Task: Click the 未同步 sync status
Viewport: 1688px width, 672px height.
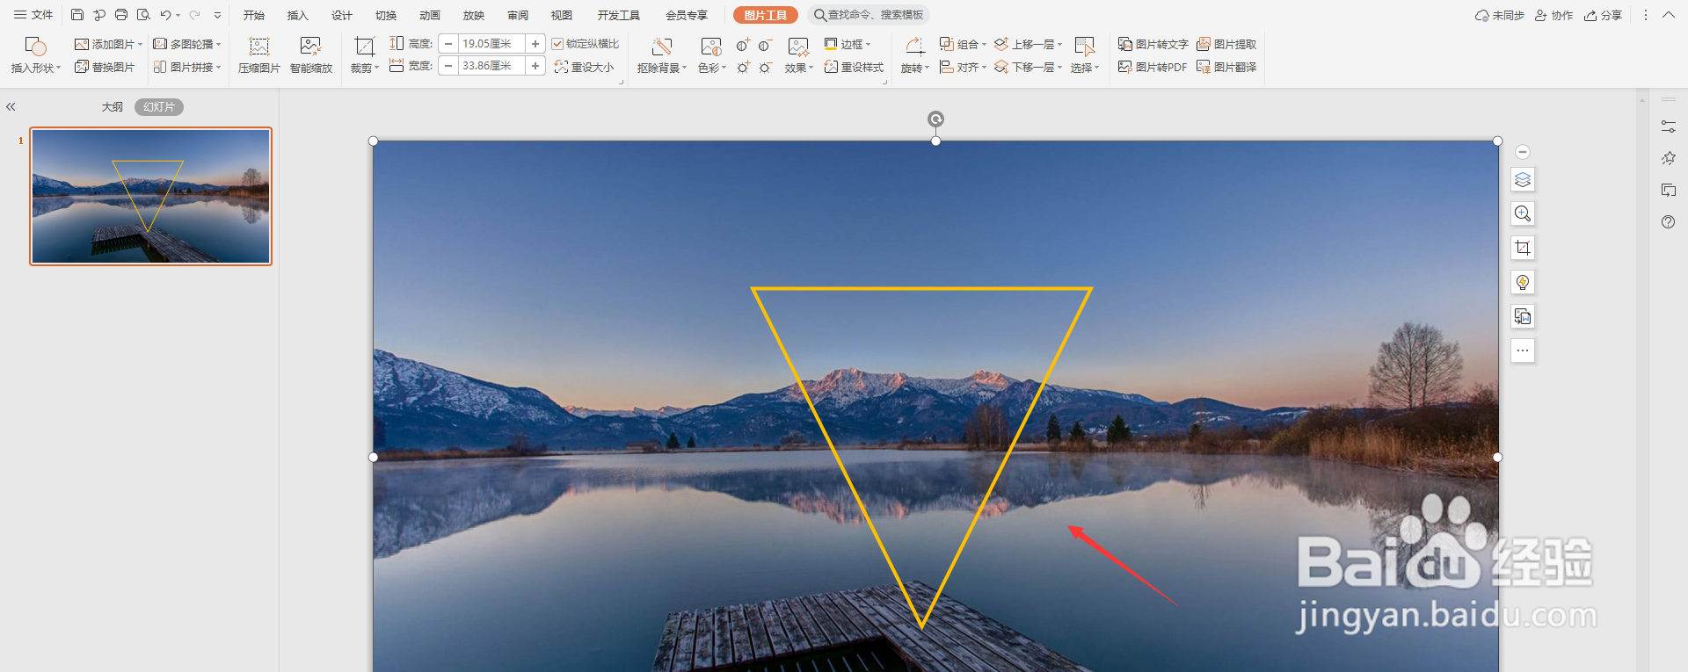Action: 1500,15
